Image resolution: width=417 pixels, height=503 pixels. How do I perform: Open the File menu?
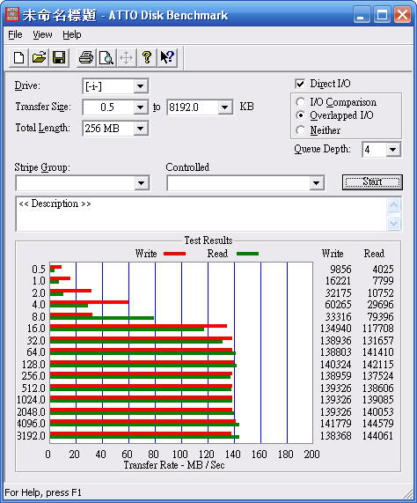pyautogui.click(x=15, y=34)
